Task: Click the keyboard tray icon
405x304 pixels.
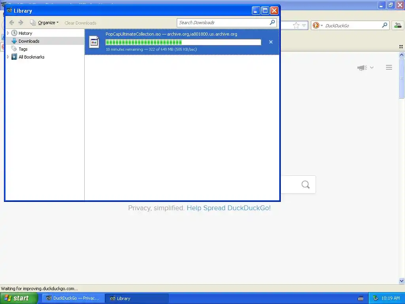Action: point(361,298)
